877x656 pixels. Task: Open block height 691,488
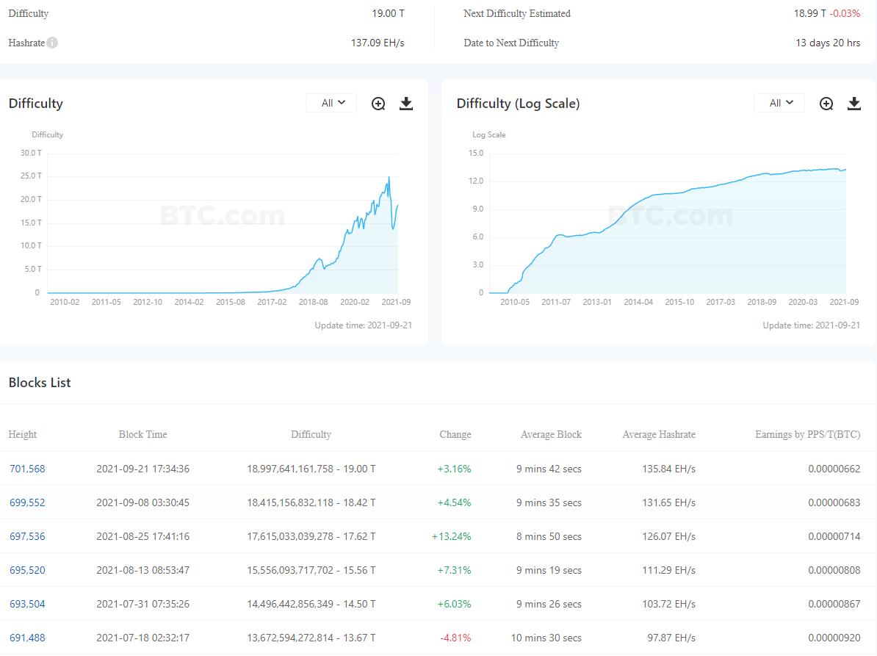[x=26, y=638]
